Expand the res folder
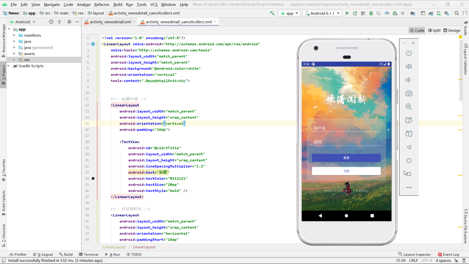This screenshot has height=264, width=469. click(14, 60)
